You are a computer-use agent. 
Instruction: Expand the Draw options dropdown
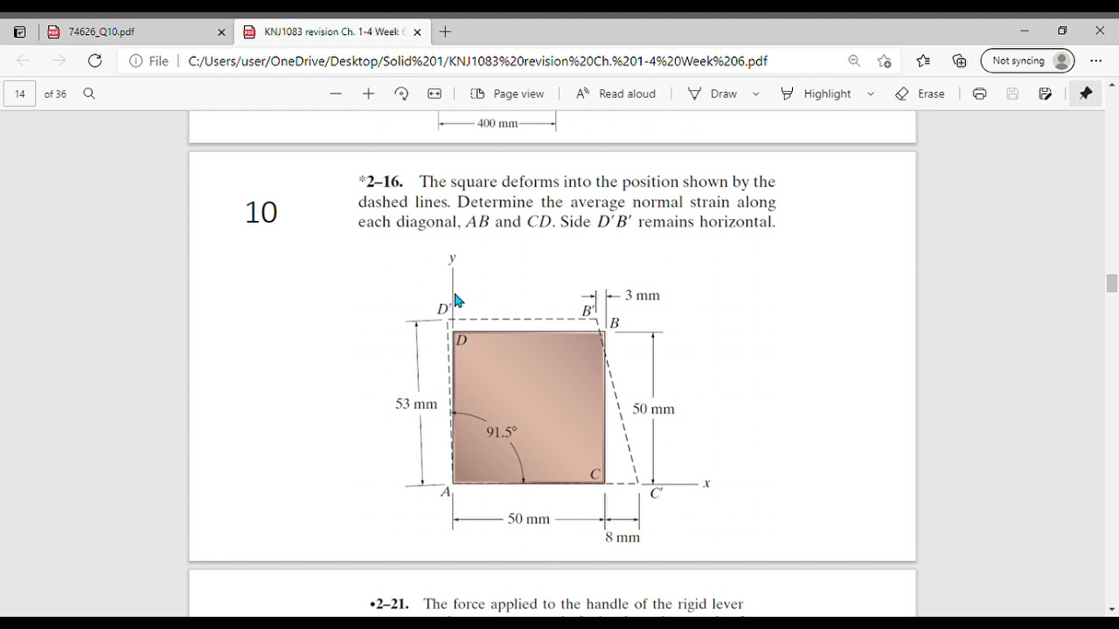click(756, 93)
